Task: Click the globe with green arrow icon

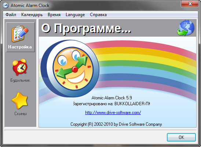Action: click(186, 28)
